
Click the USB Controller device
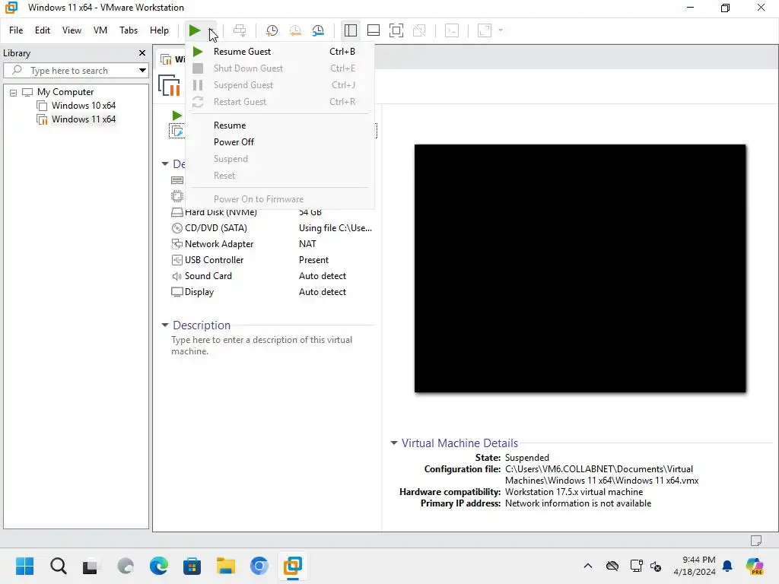coord(214,260)
